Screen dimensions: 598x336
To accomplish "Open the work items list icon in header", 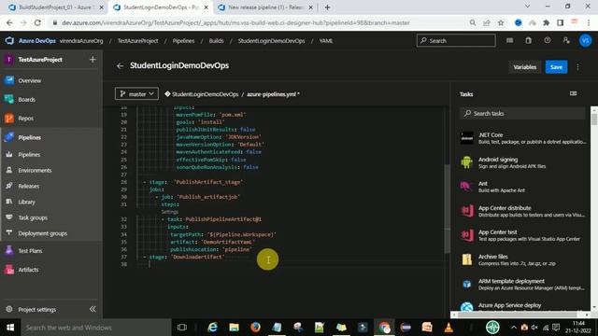I will tap(509, 40).
